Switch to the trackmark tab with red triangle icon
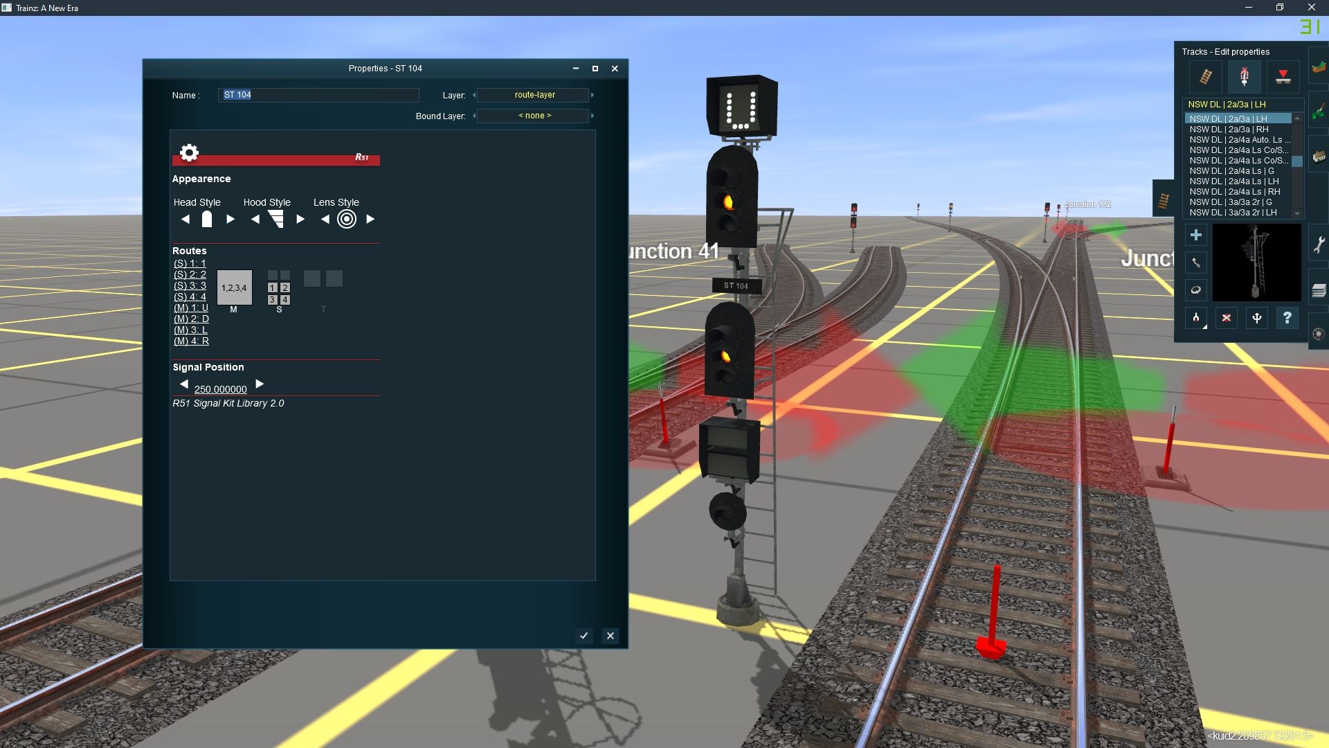The height and width of the screenshot is (748, 1329). (x=1283, y=76)
